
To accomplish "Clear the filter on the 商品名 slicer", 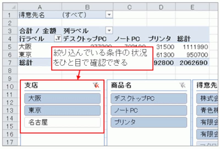I will tap(183, 85).
